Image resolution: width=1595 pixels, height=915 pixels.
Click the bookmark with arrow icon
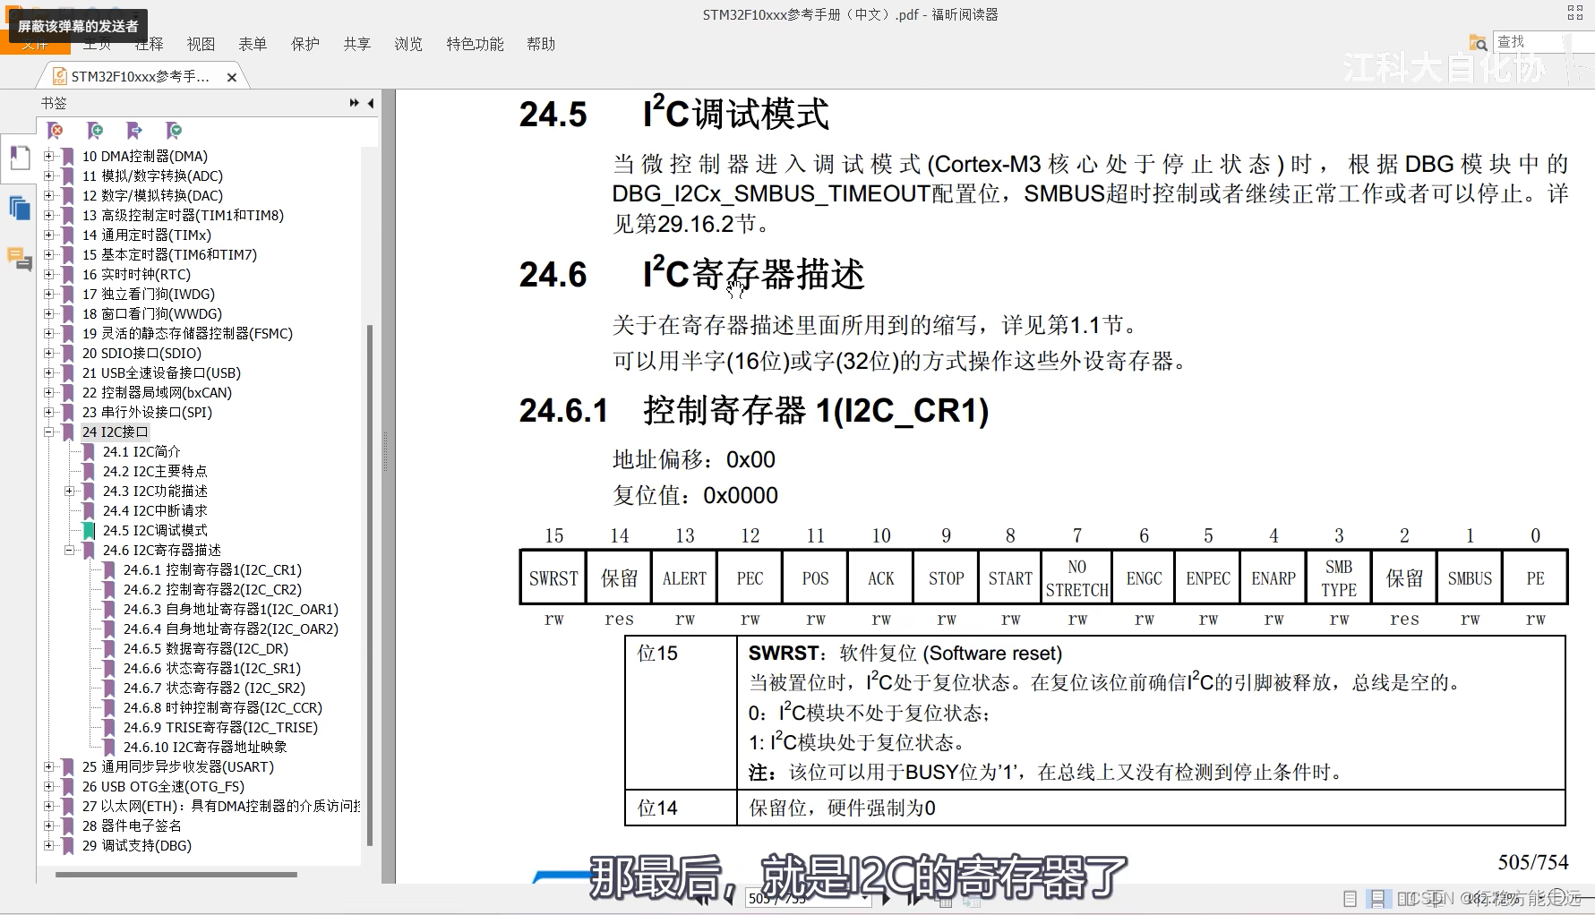pyautogui.click(x=134, y=131)
